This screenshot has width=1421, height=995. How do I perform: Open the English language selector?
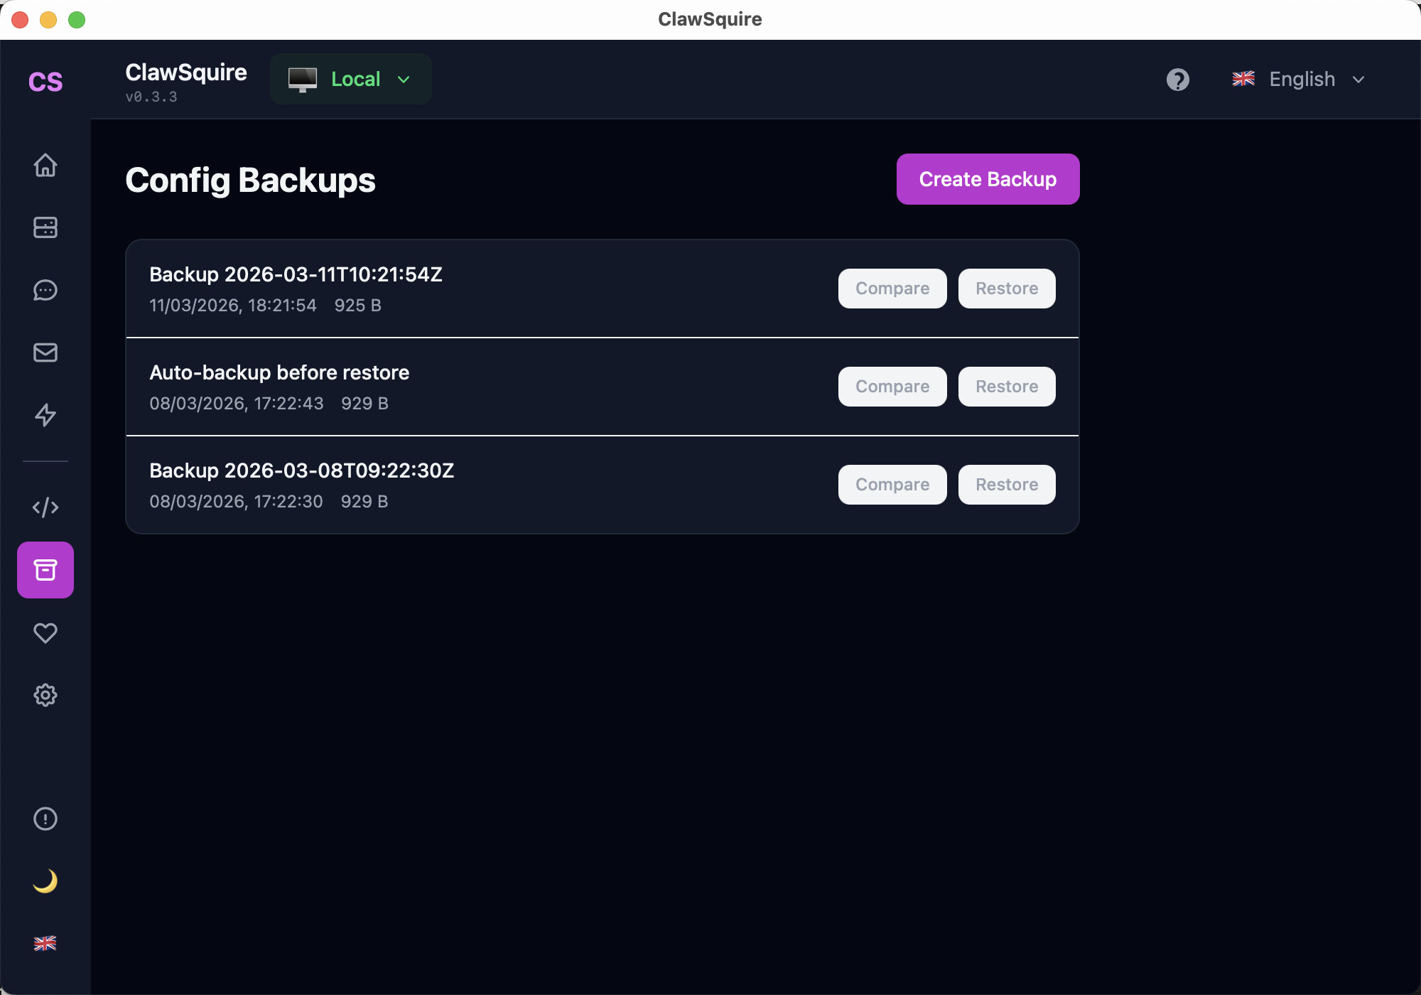click(x=1299, y=79)
